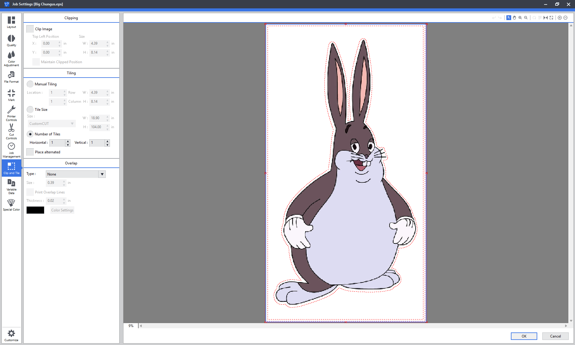Click the Horizontal tiles input field

click(58, 143)
